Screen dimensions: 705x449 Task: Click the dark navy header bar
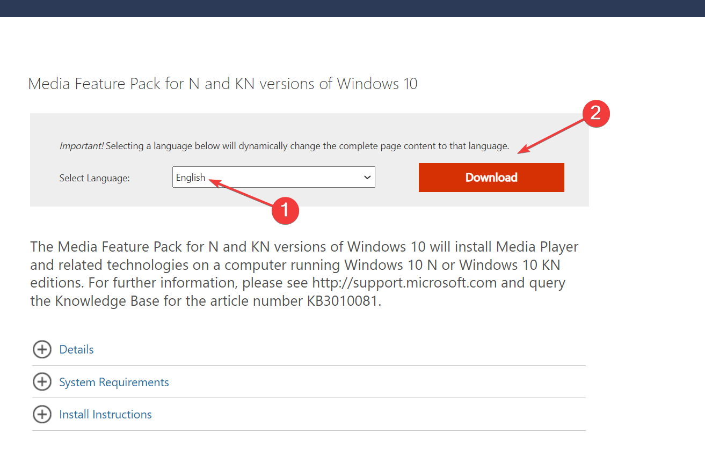[352, 9]
